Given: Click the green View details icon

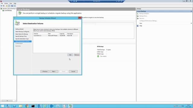Looking at the screenshot, I should (x=98, y=56).
